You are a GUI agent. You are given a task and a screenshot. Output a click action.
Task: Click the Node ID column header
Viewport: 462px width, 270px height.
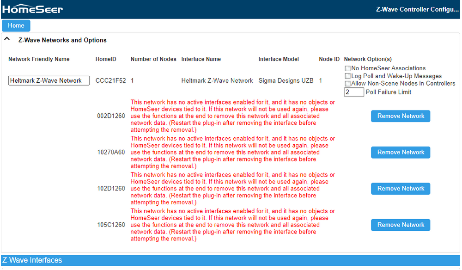coord(329,59)
